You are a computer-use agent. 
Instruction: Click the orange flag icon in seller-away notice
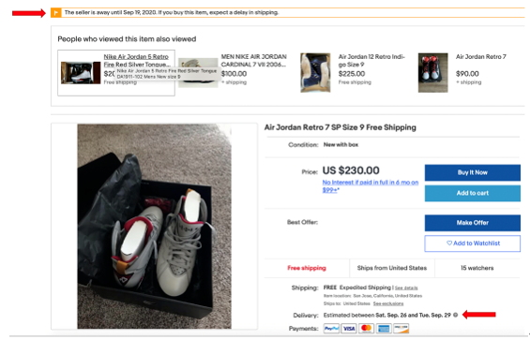[55, 13]
